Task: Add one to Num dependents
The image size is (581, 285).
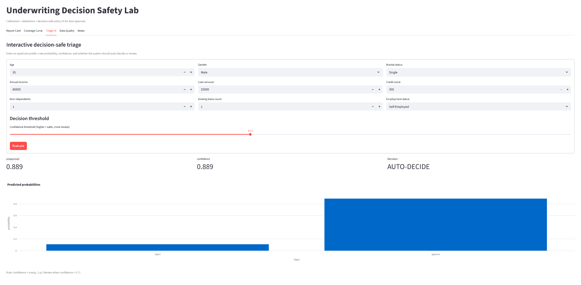Action: (x=191, y=107)
